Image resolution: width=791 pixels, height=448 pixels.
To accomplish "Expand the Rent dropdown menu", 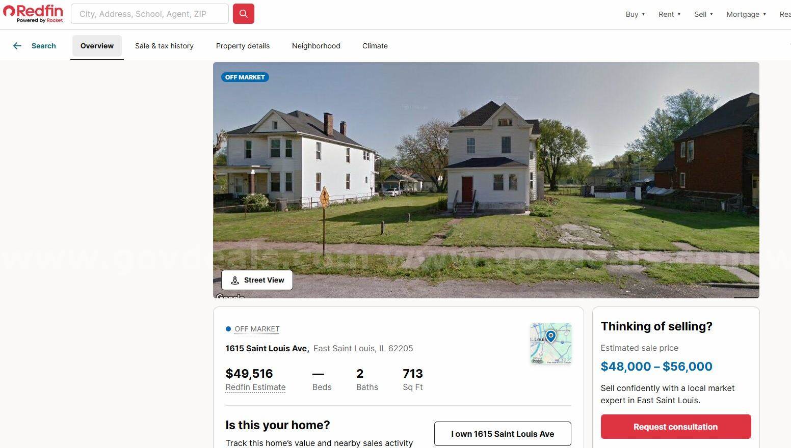I will pyautogui.click(x=669, y=14).
